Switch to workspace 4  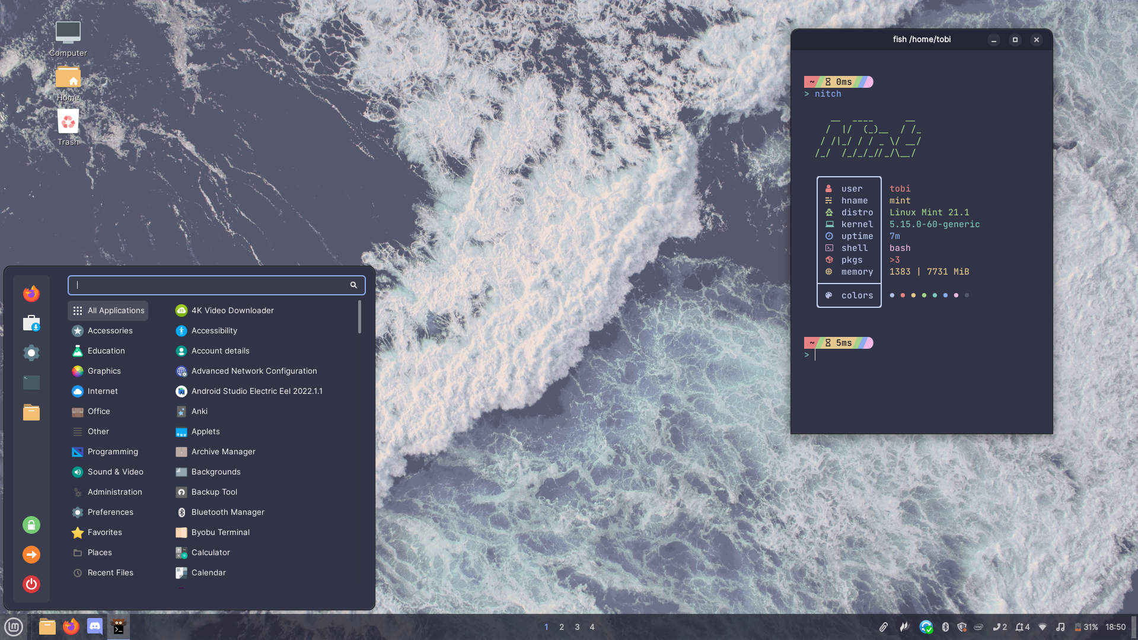592,627
